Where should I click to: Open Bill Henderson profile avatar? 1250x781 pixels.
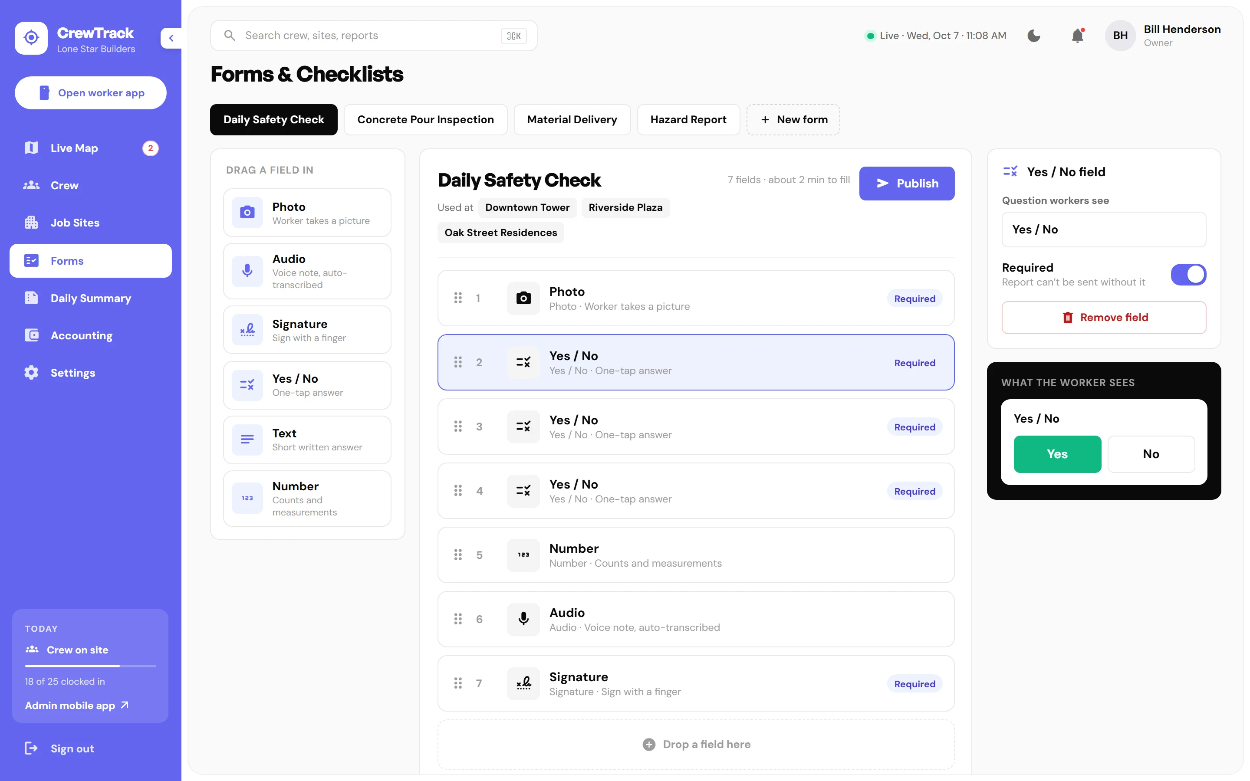(x=1120, y=36)
